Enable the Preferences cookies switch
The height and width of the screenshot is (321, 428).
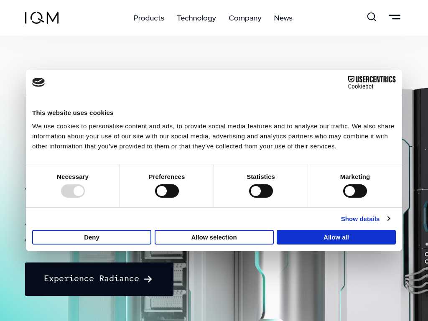(x=167, y=191)
